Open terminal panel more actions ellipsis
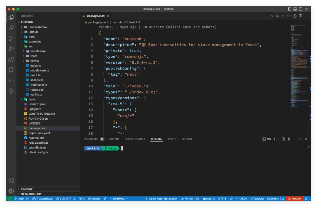317x207 pixels. tap(295, 139)
